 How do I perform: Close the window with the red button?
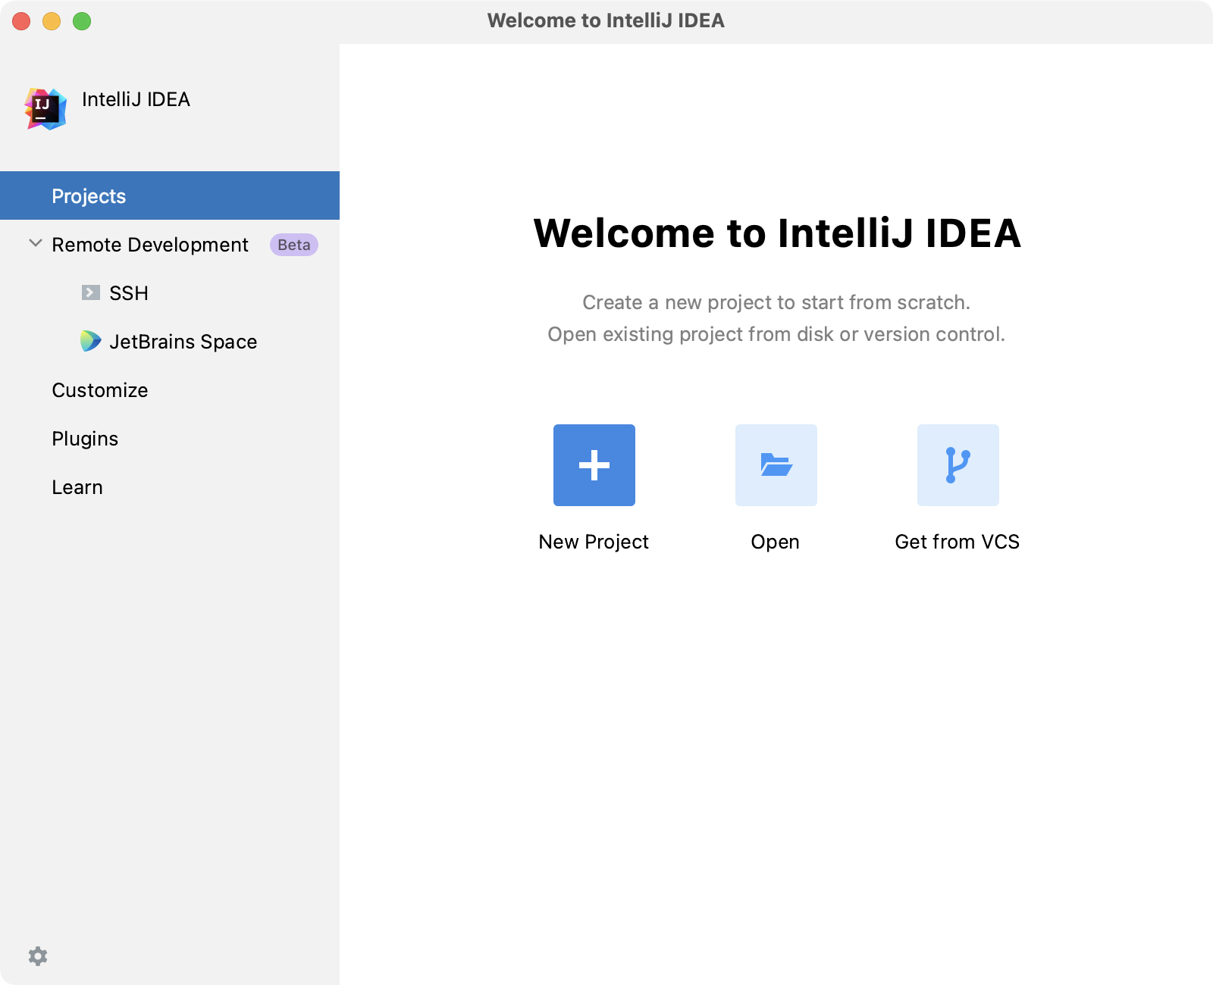click(21, 21)
